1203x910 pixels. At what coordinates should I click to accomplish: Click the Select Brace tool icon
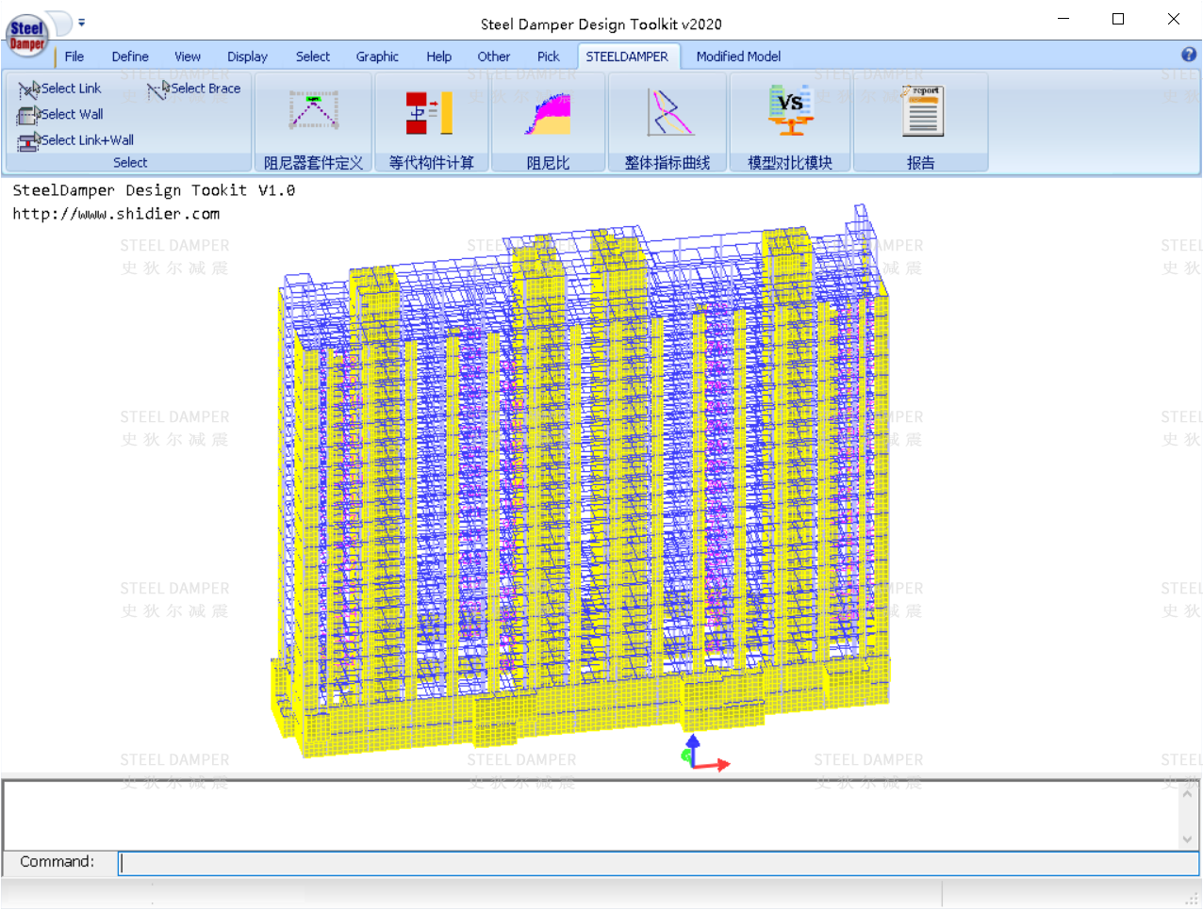tap(158, 89)
